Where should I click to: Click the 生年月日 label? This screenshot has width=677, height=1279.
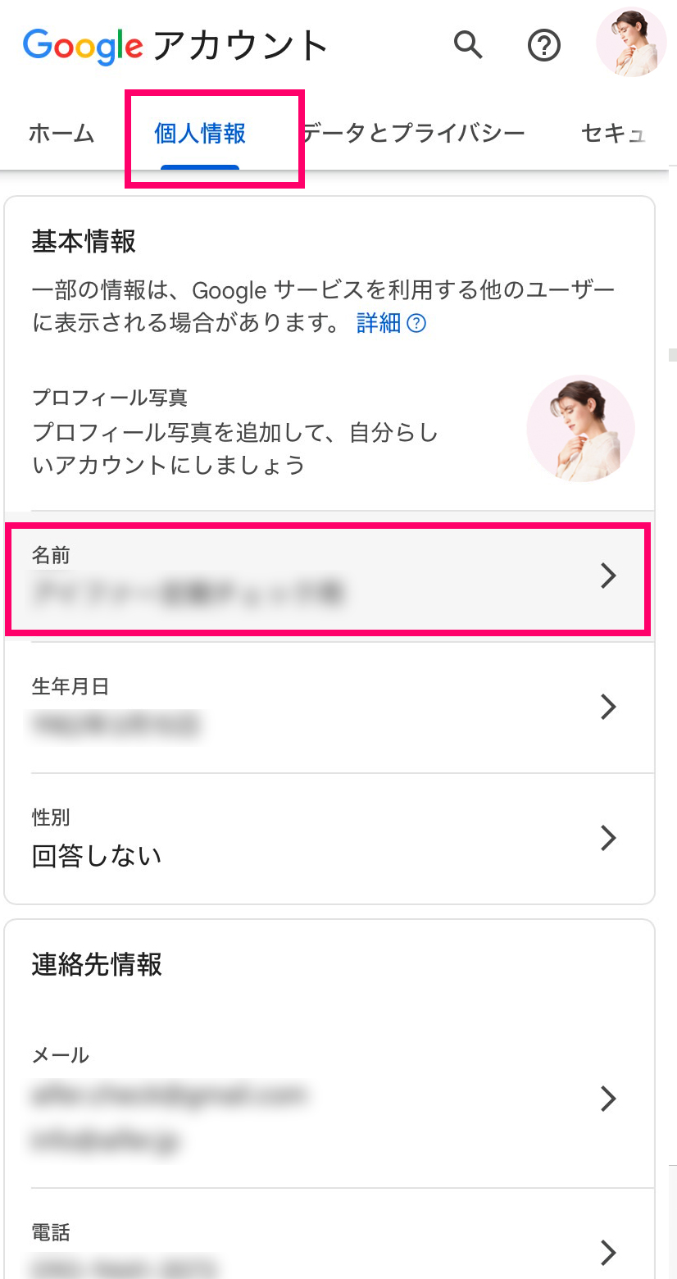click(x=70, y=686)
